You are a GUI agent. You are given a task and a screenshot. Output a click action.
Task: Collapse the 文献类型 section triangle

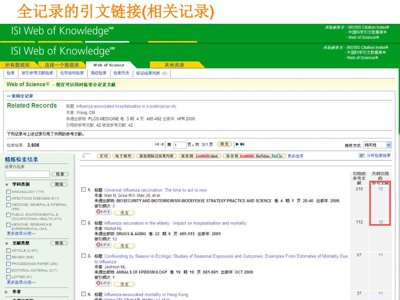7,244
